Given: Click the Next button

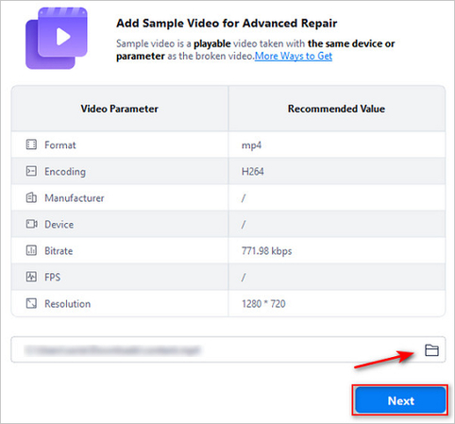Looking at the screenshot, I should pyautogui.click(x=400, y=400).
